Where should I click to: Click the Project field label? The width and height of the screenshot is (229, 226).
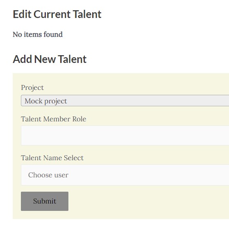pos(32,88)
